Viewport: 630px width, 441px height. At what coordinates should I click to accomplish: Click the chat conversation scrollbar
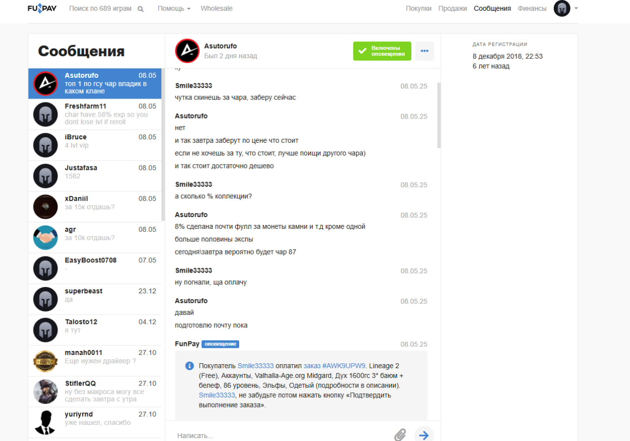[x=439, y=116]
